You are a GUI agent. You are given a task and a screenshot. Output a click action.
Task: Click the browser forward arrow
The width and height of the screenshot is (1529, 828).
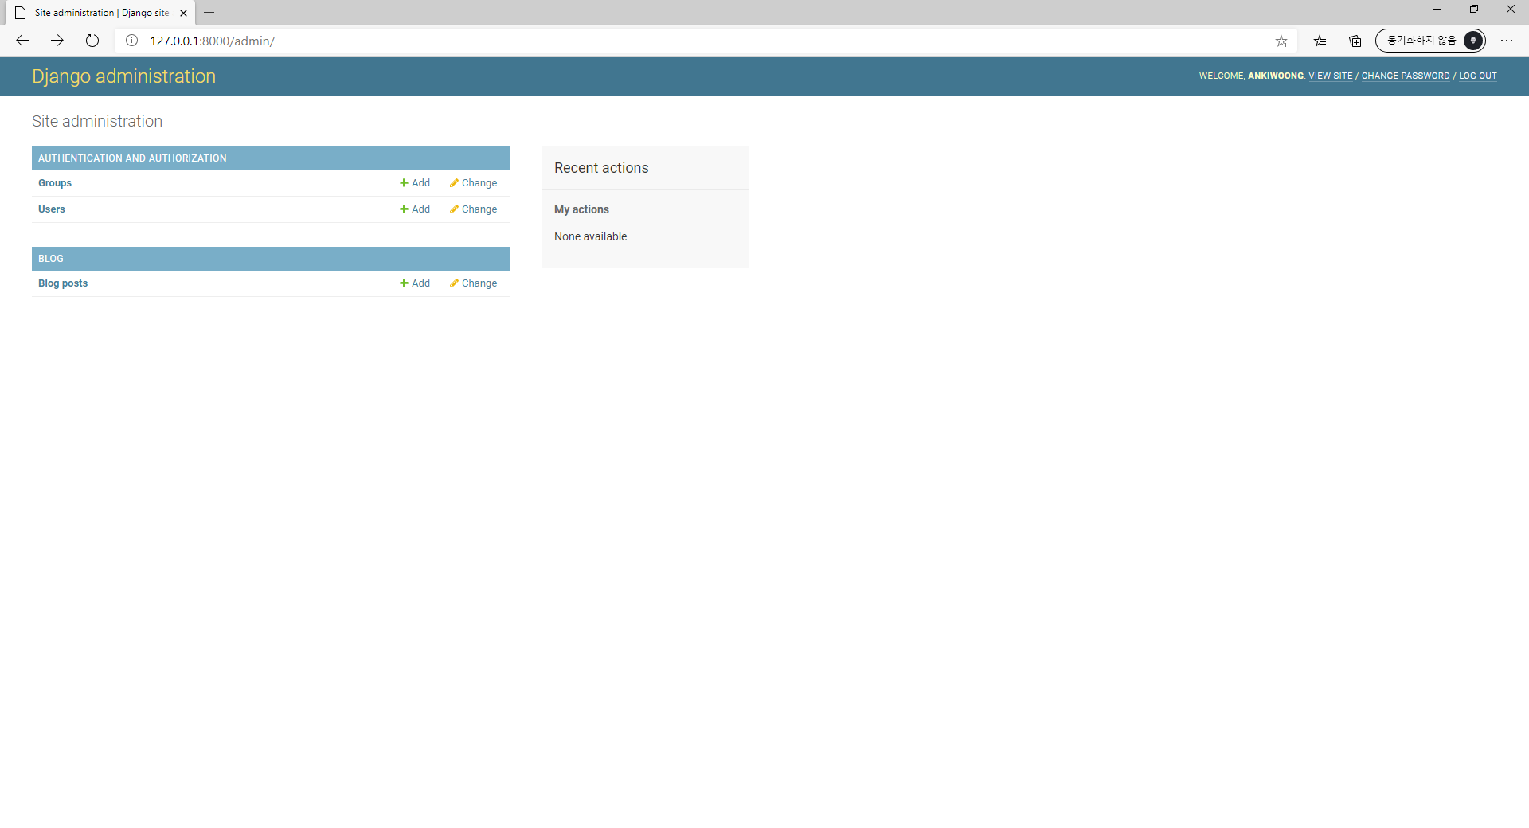click(57, 41)
